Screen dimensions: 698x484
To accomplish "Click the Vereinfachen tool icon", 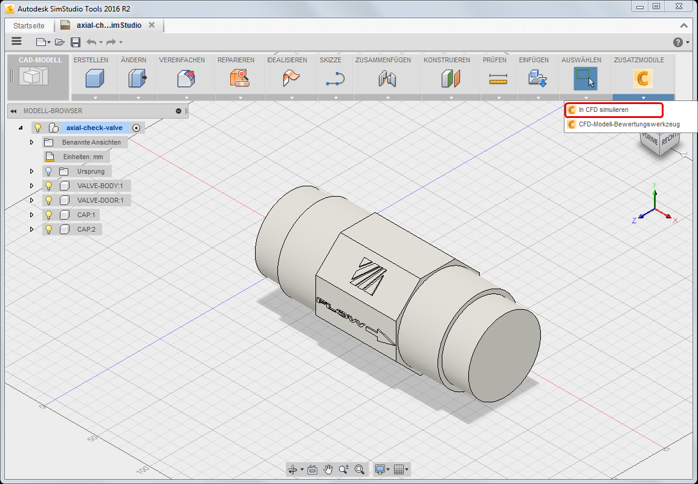I will pos(185,78).
